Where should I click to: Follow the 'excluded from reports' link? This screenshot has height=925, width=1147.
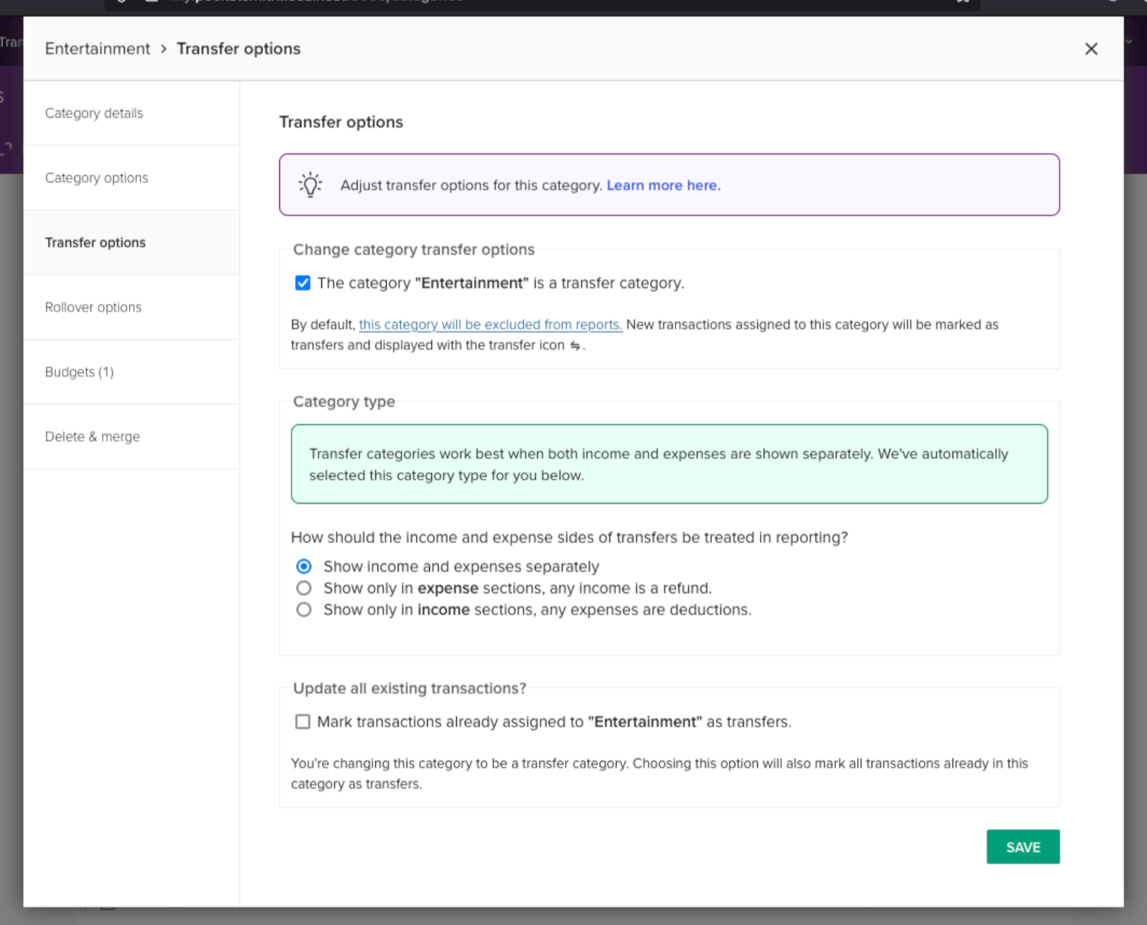[x=490, y=325]
